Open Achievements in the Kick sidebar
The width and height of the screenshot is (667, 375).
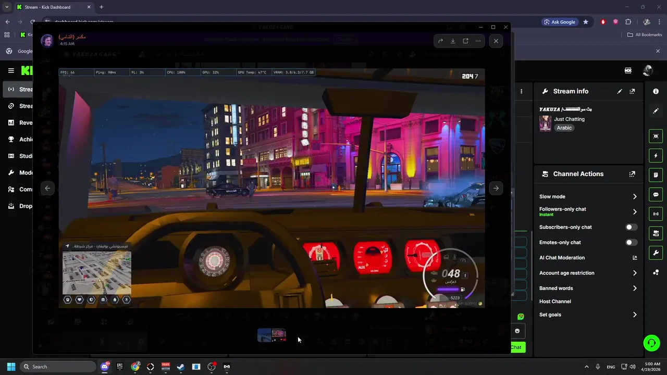(17, 140)
